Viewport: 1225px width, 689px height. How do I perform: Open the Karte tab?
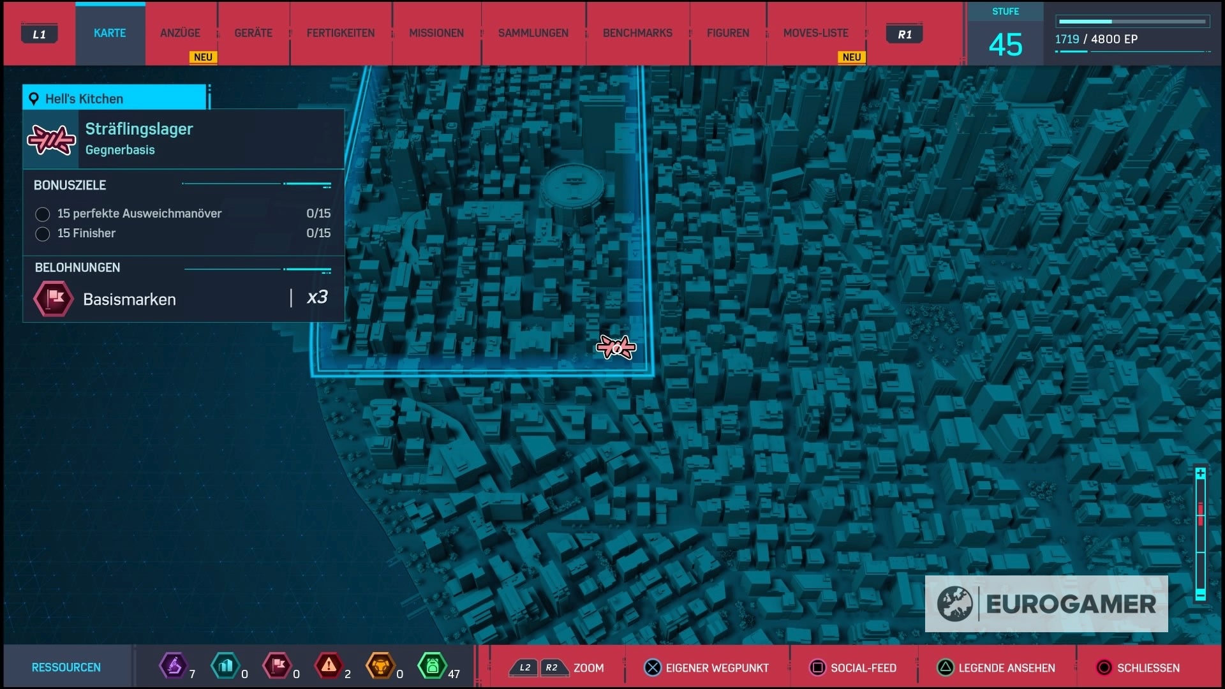(110, 33)
